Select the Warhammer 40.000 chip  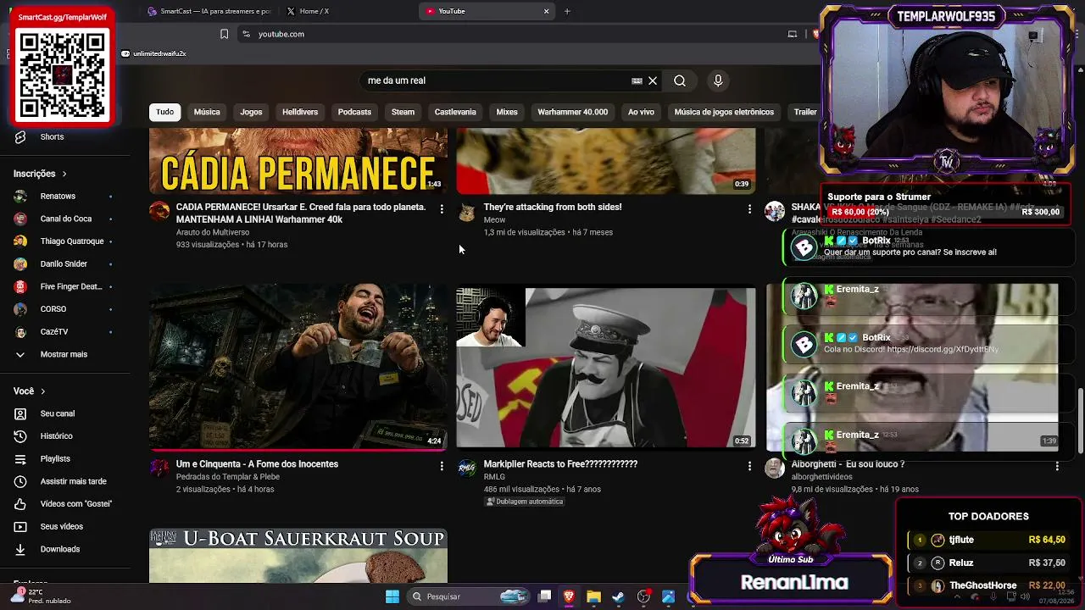[x=572, y=112]
